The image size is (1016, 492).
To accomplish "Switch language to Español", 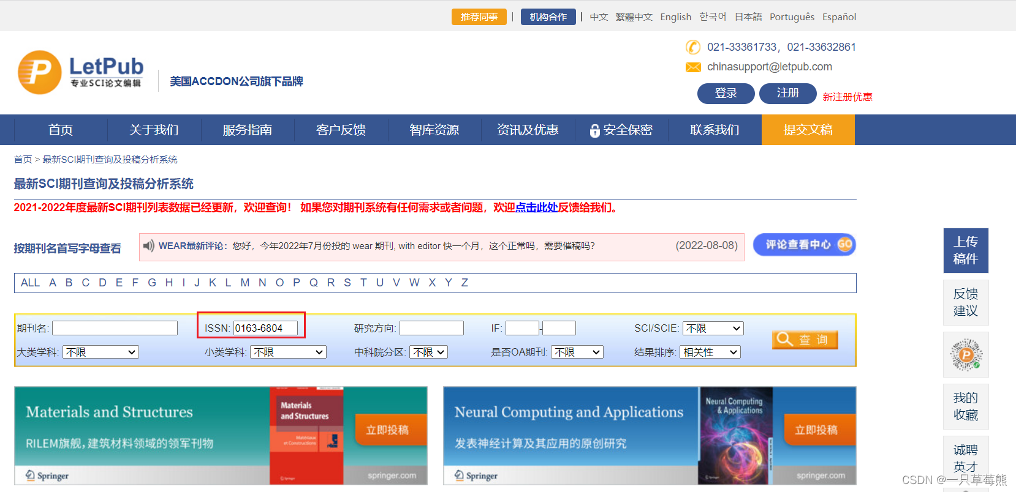I will [840, 17].
